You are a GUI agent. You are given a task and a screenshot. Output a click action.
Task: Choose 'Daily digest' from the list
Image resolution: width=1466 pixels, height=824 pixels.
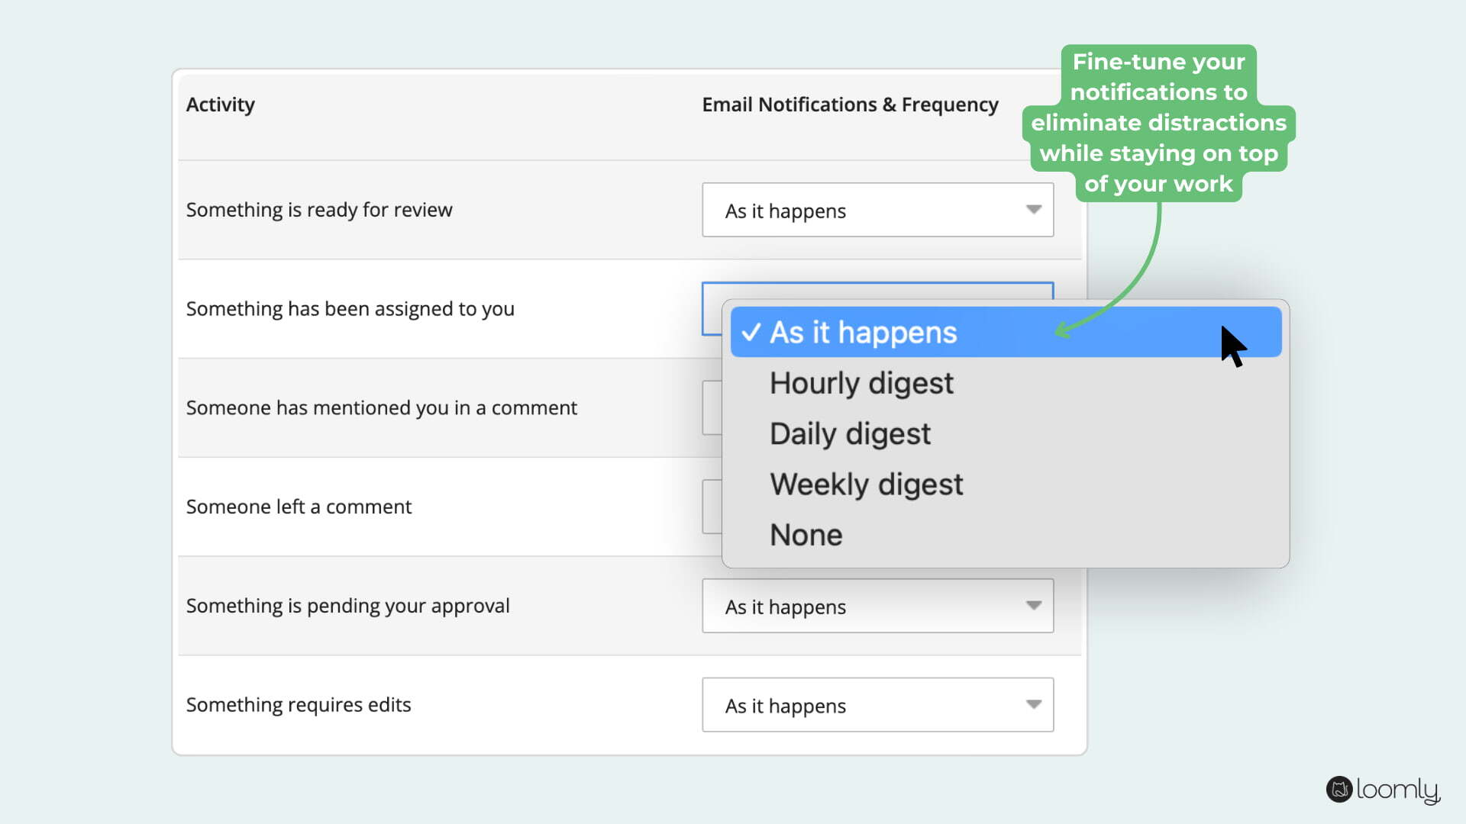pos(850,433)
